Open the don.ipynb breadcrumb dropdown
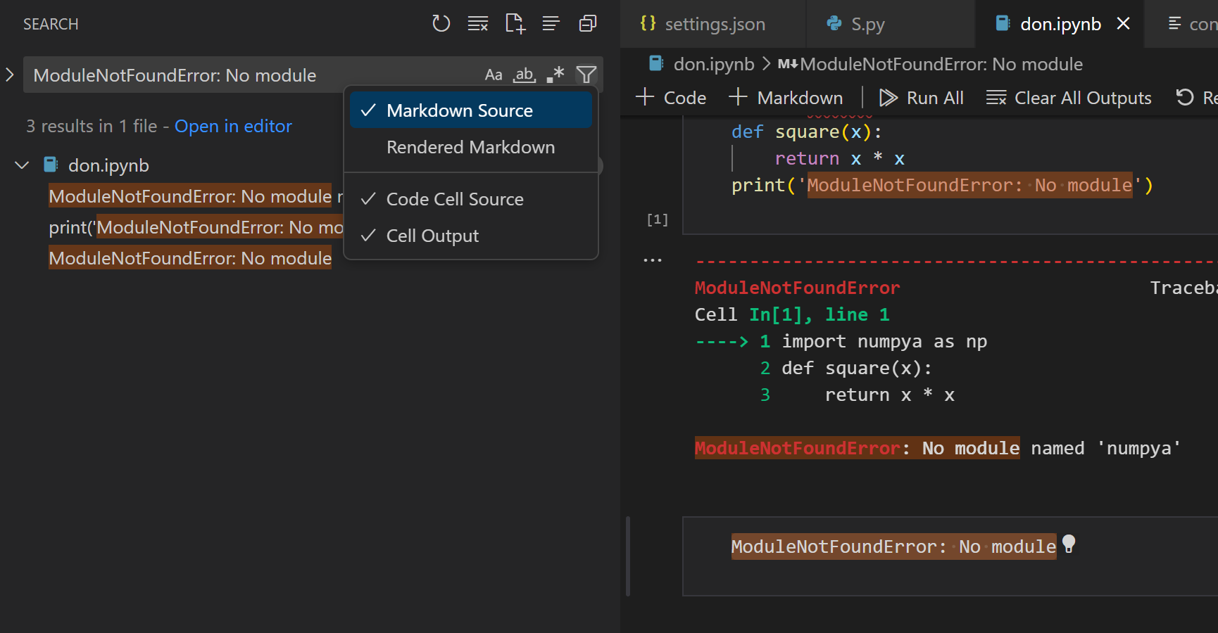Viewport: 1218px width, 633px height. (715, 64)
